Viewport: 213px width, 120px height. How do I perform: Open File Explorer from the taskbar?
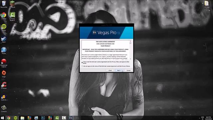(x=22, y=118)
